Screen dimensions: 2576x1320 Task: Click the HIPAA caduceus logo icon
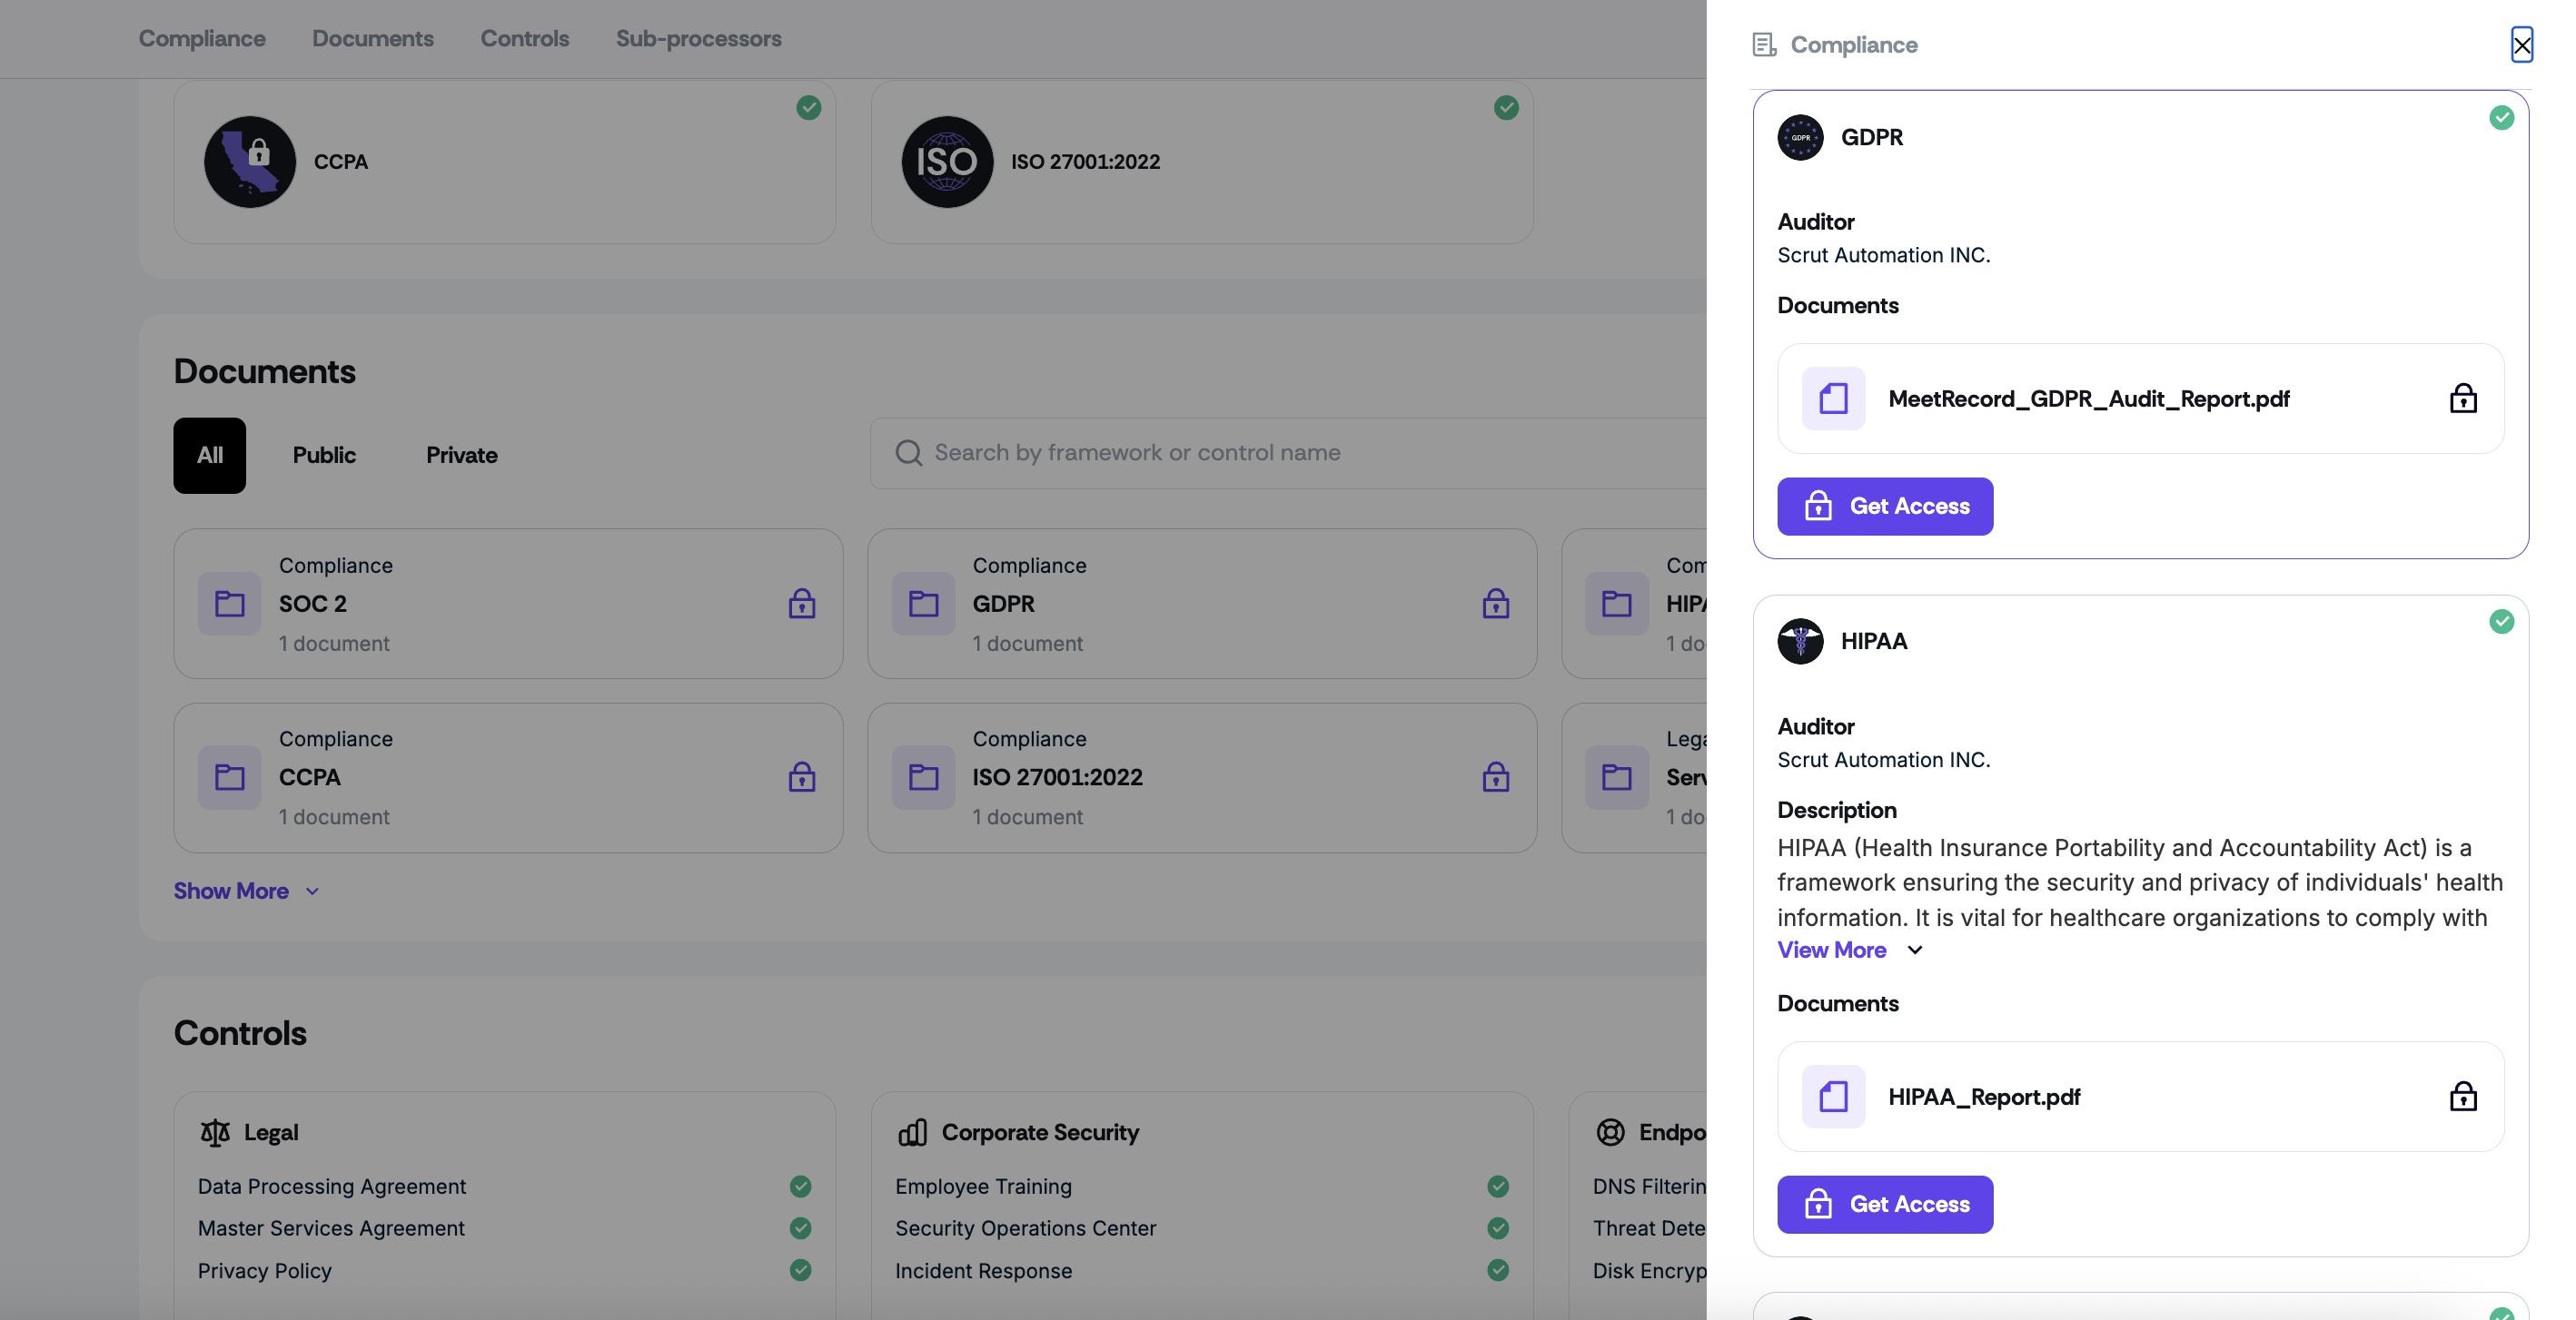click(x=1800, y=641)
